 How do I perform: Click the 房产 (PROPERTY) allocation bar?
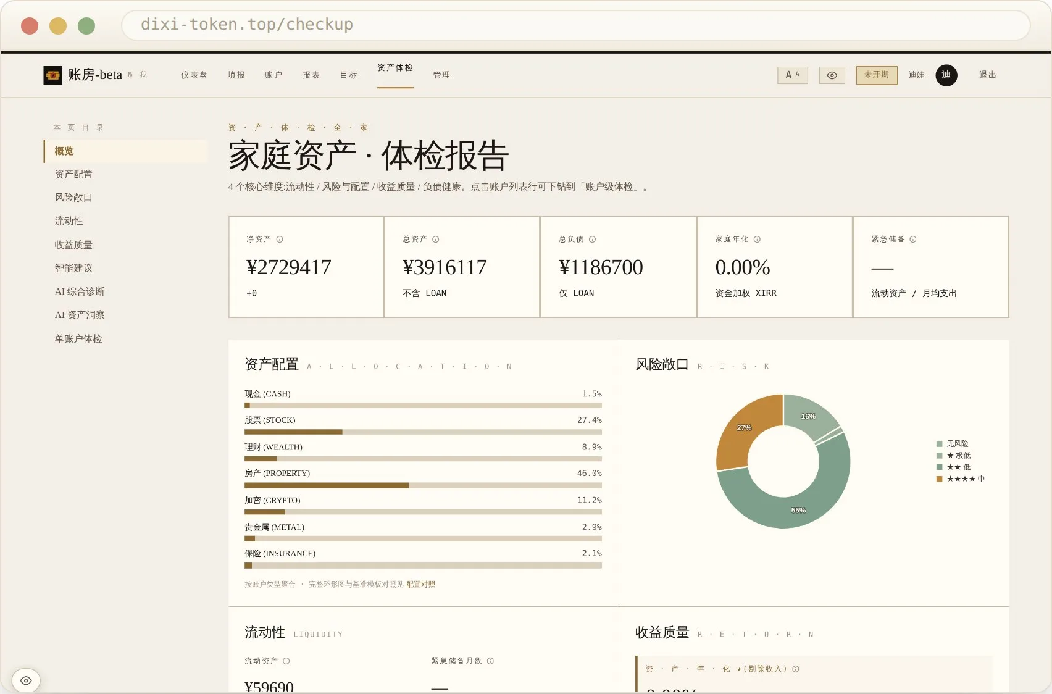pos(423,486)
